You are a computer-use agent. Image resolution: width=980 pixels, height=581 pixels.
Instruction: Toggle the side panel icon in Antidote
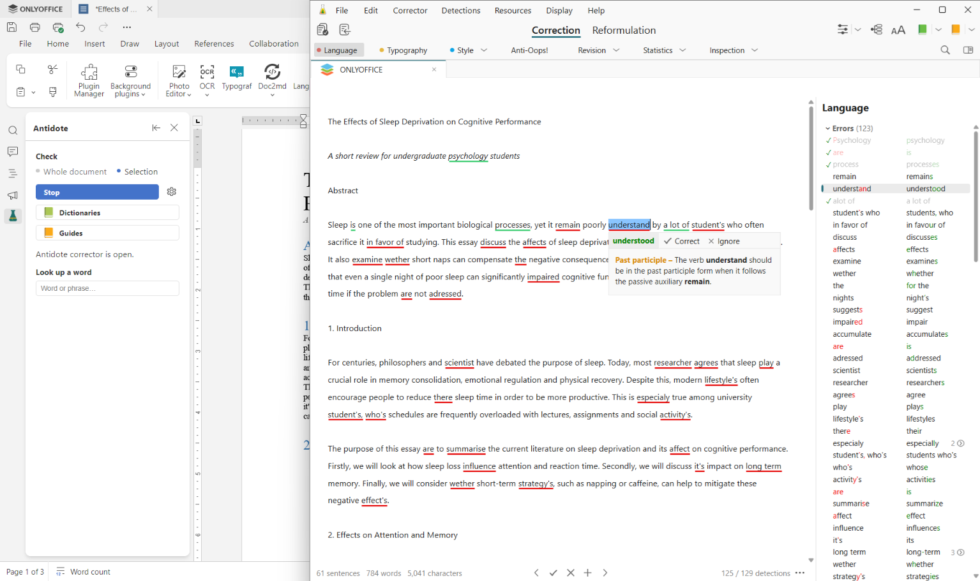[x=968, y=50]
